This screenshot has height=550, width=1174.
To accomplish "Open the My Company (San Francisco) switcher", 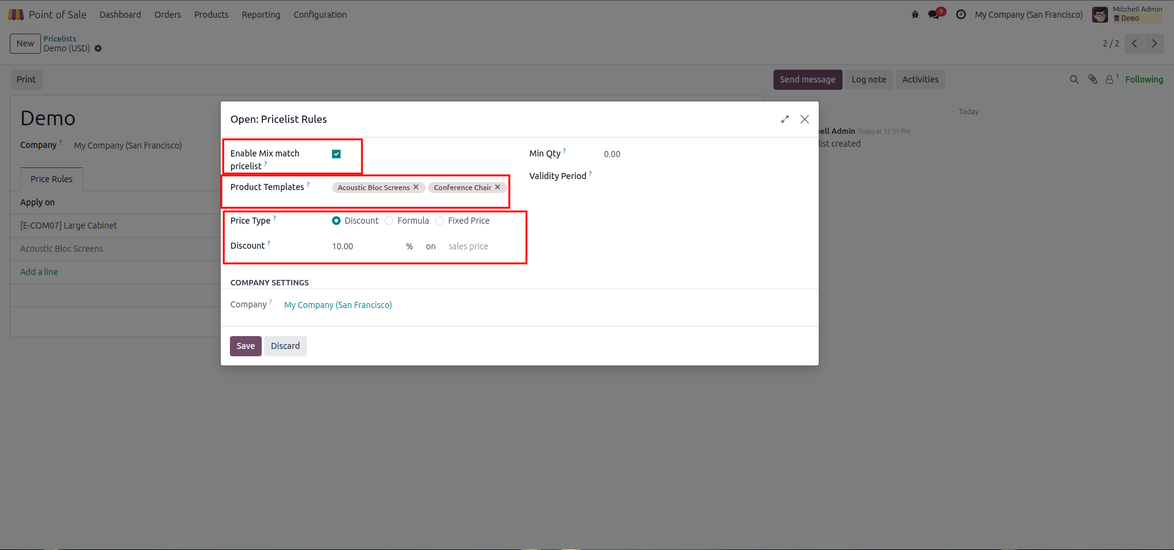I will click(1028, 15).
